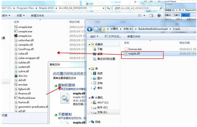Click 新建文件夹 in the Maple window toolbar

(x=37, y=16)
